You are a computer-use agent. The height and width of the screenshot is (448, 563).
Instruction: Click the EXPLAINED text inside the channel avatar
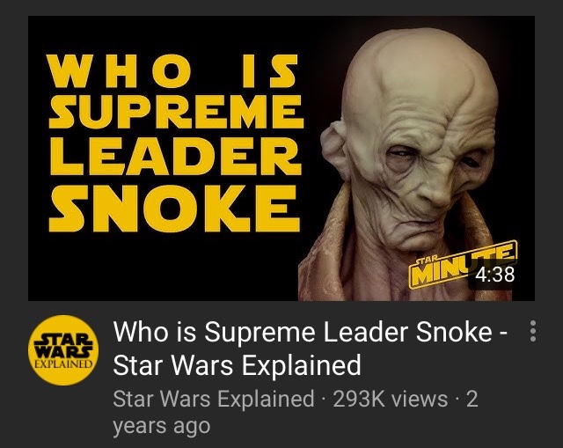coord(63,364)
